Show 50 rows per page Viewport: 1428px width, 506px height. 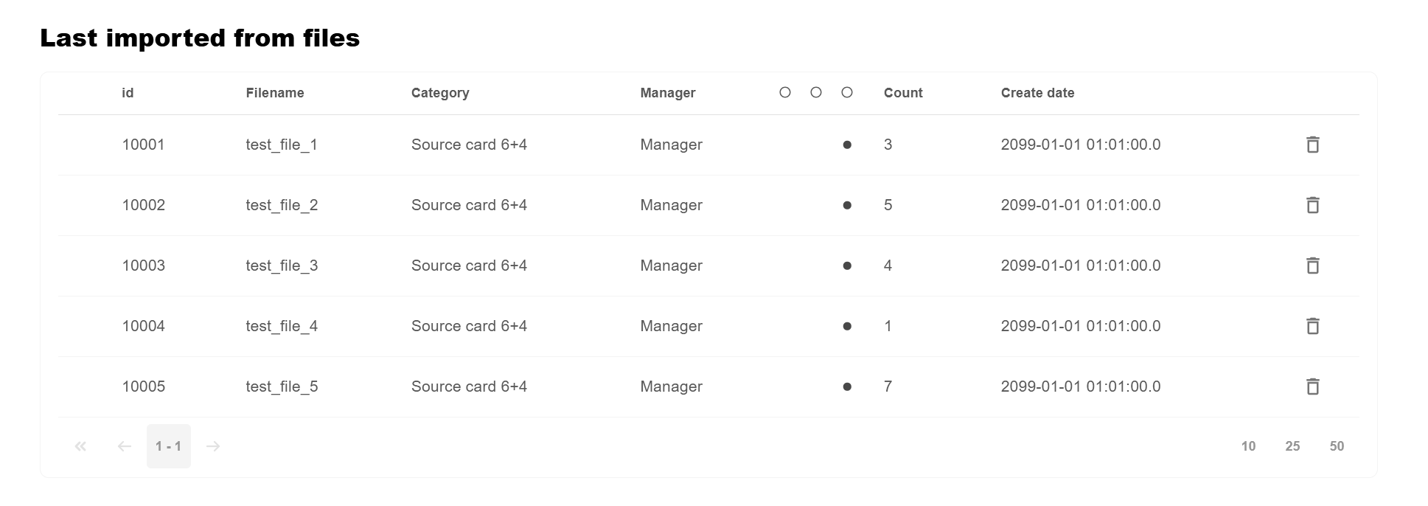coord(1337,446)
